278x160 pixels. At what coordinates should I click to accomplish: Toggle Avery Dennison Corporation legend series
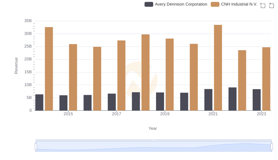tap(176, 4)
